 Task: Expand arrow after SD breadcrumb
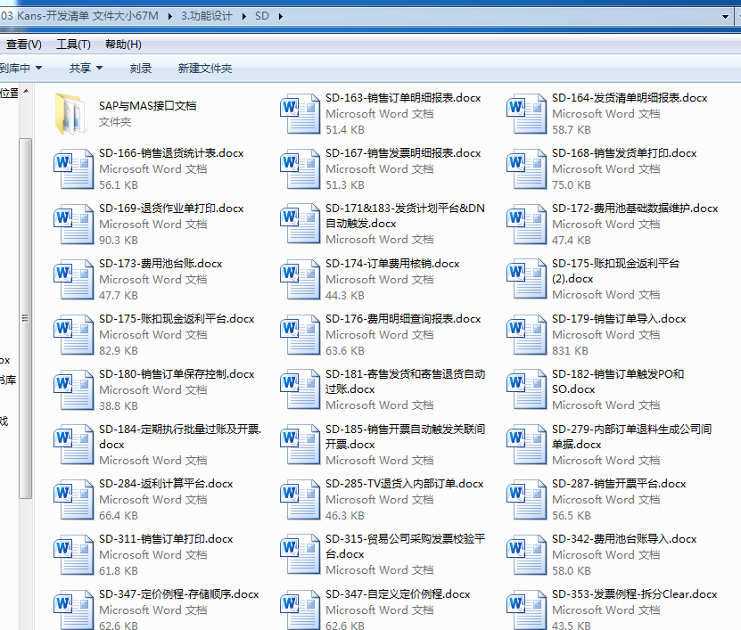point(281,17)
